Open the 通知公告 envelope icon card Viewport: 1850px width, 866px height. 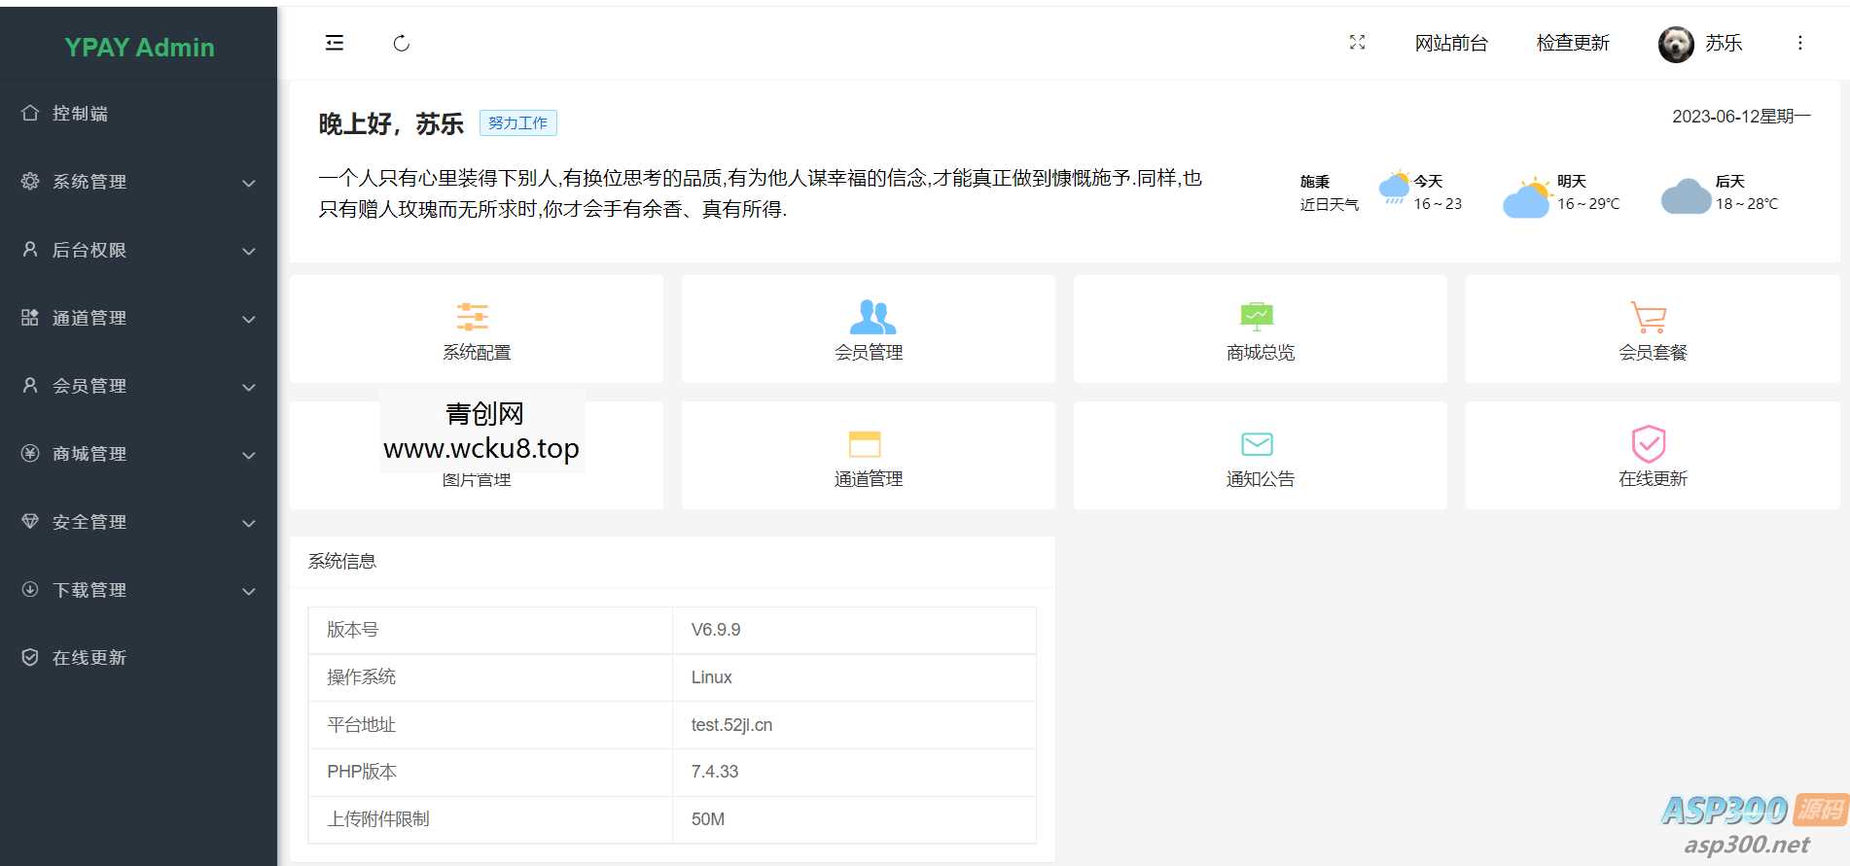click(x=1261, y=455)
